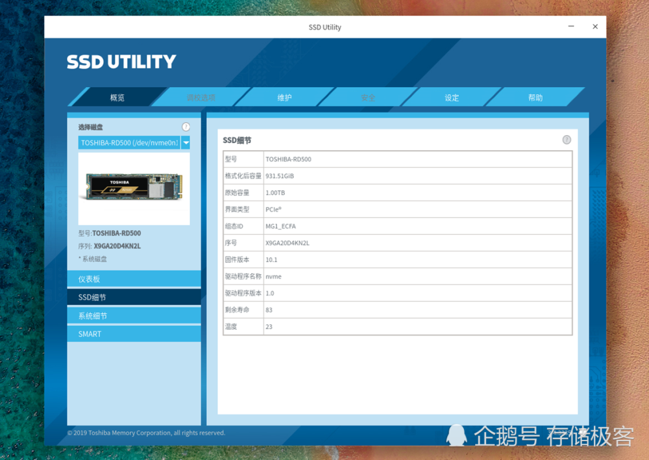Click the firmware version value 10.1
The height and width of the screenshot is (460, 649).
(271, 260)
